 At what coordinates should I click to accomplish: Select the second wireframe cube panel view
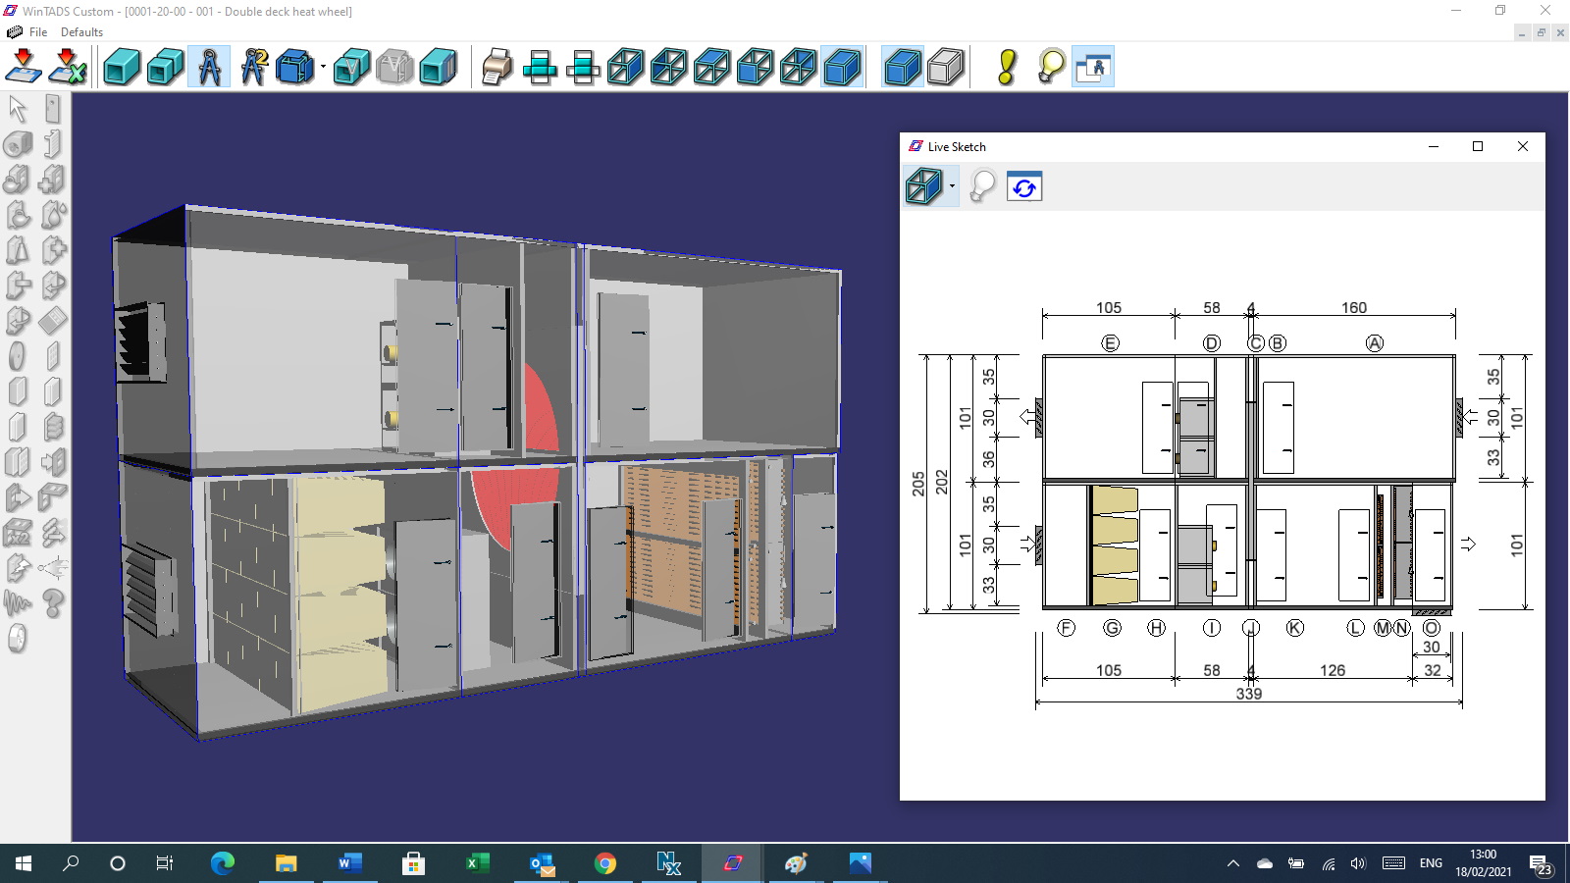click(x=668, y=67)
